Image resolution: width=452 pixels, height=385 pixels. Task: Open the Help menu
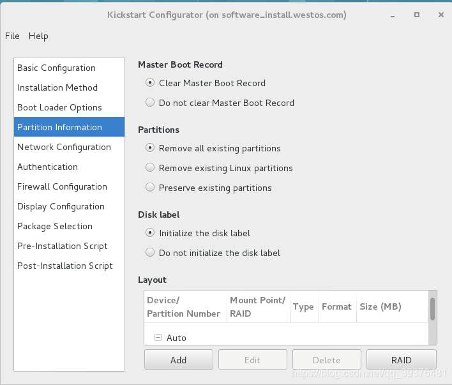tap(38, 36)
